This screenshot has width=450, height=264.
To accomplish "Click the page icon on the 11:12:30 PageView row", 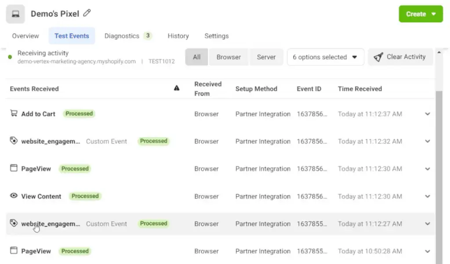I will pyautogui.click(x=14, y=168).
